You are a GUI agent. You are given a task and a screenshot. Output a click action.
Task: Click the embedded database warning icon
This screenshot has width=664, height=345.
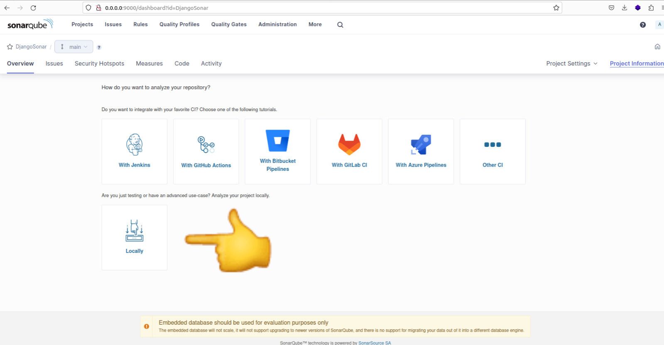click(x=147, y=326)
